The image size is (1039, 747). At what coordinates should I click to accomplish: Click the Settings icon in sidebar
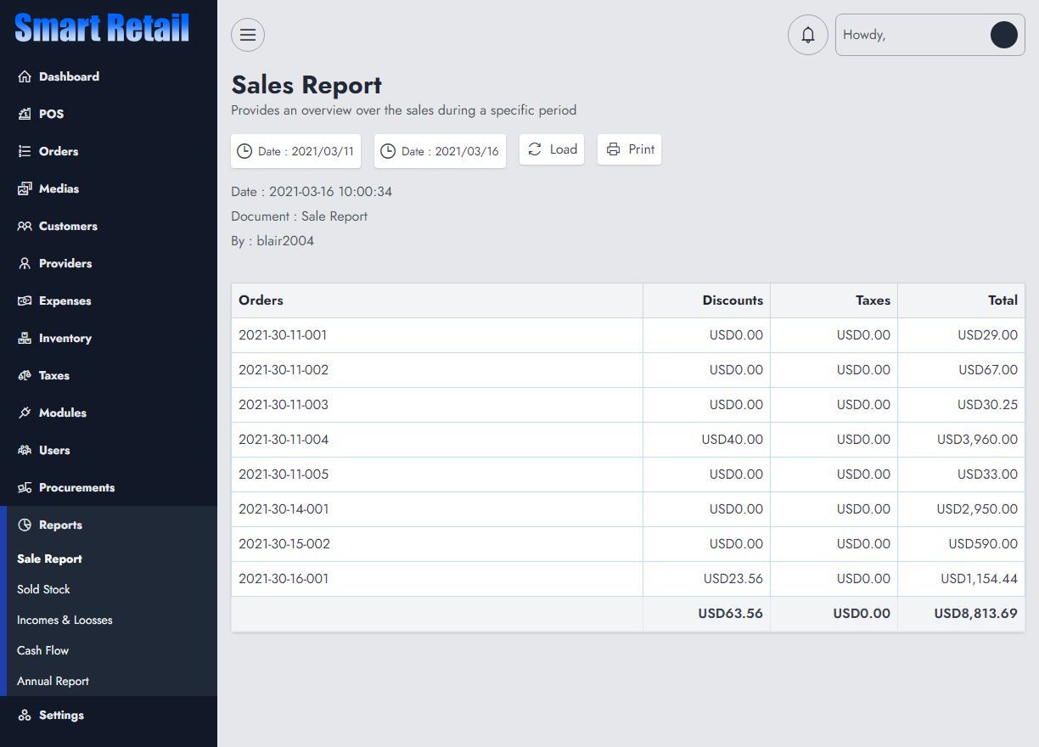tap(25, 715)
